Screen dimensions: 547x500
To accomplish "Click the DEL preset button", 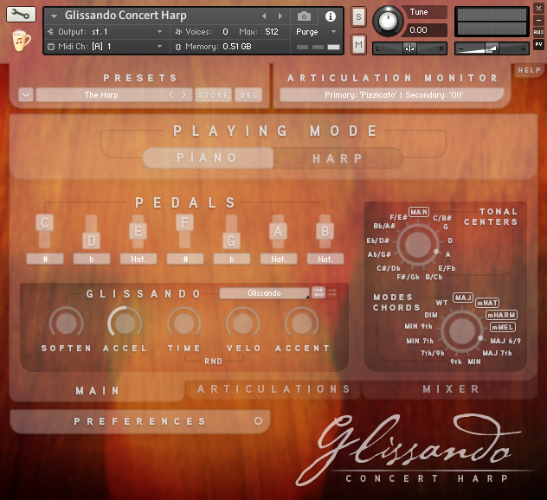I will pos(248,95).
